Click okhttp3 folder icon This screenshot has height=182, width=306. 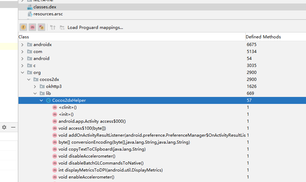42,86
